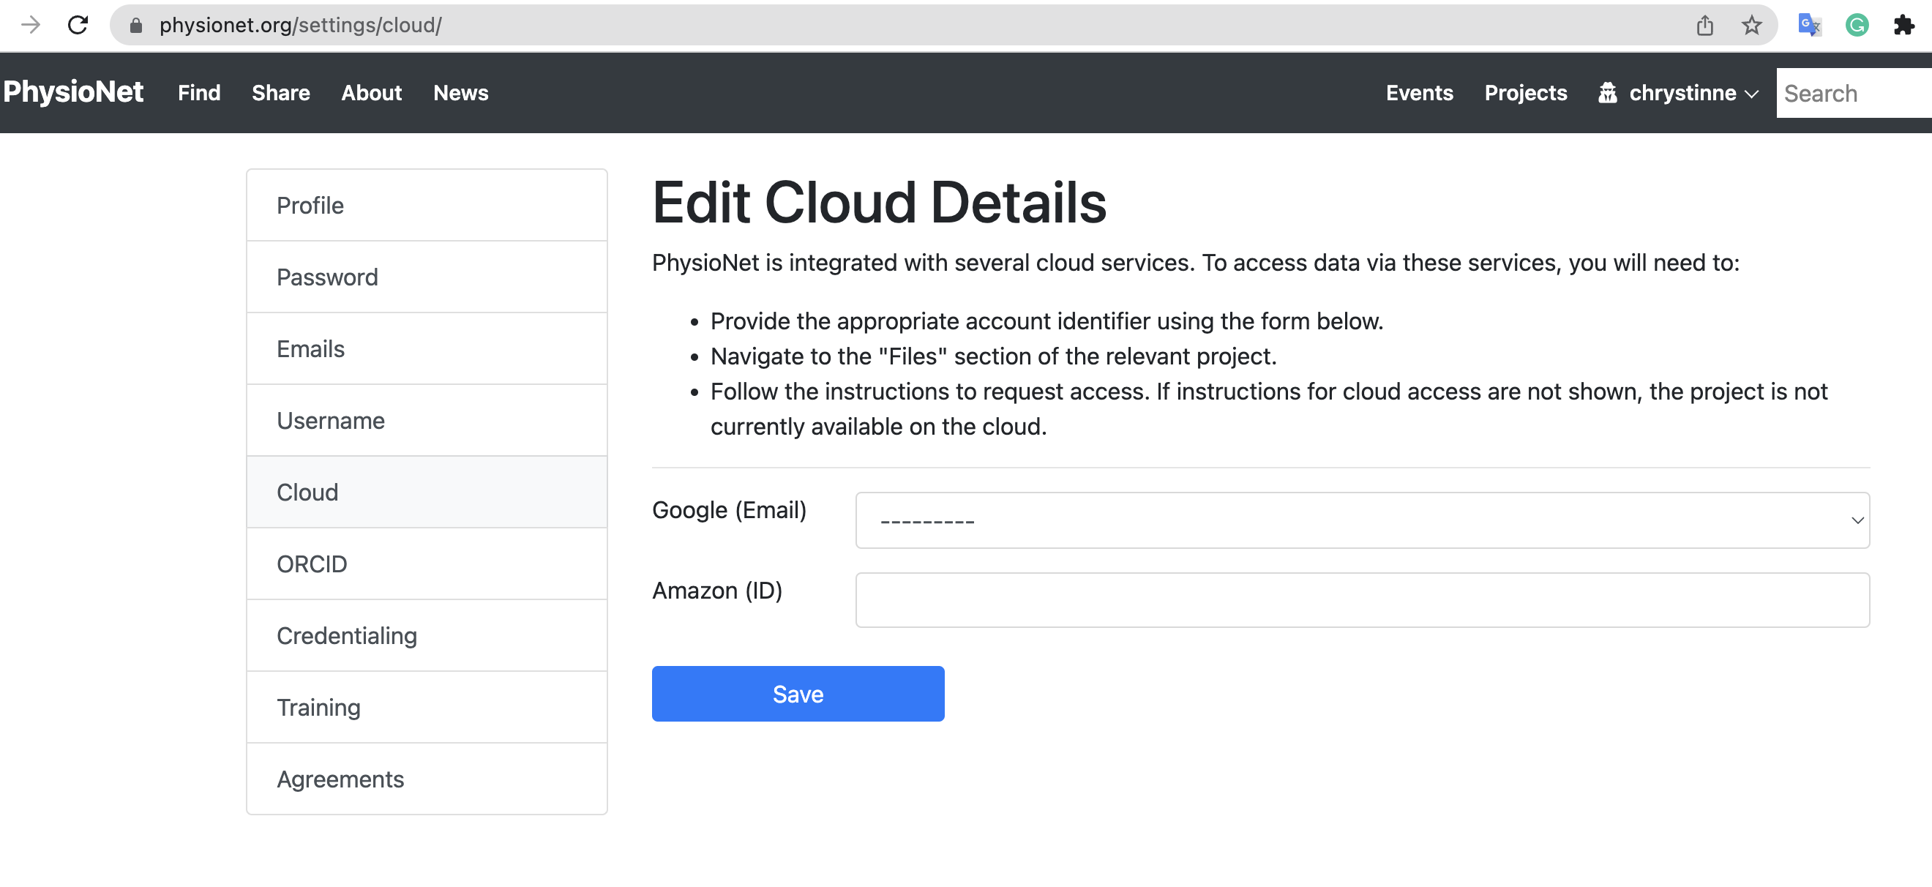Open the Training settings tab
Screen dimensions: 1932x887
click(426, 707)
